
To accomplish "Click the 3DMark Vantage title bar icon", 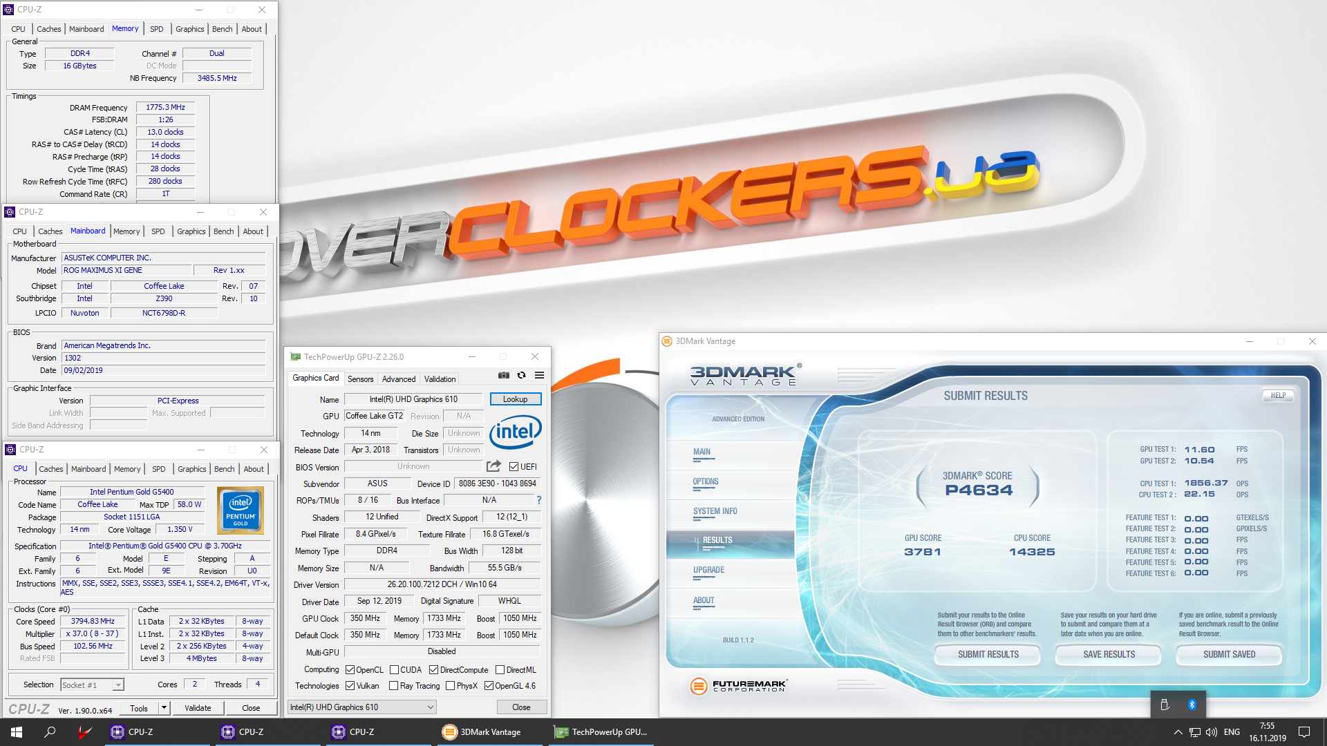I will click(667, 341).
